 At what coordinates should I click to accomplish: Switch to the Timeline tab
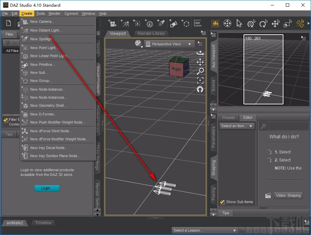[43, 223]
